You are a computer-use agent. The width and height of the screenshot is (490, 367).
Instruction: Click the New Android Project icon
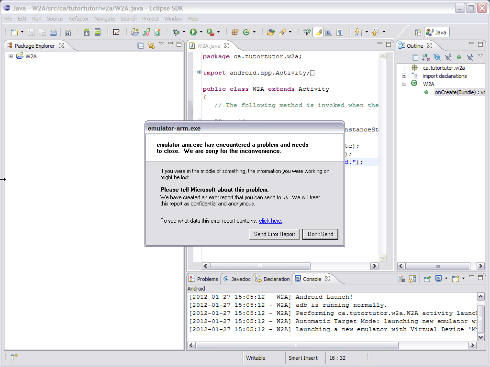tap(135, 32)
